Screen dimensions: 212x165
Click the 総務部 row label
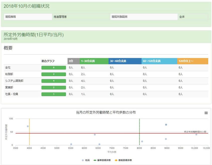point(9,74)
